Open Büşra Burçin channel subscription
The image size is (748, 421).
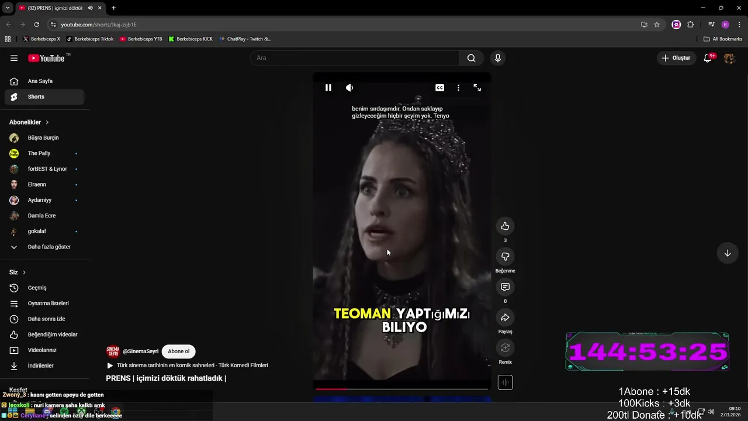pyautogui.click(x=44, y=138)
